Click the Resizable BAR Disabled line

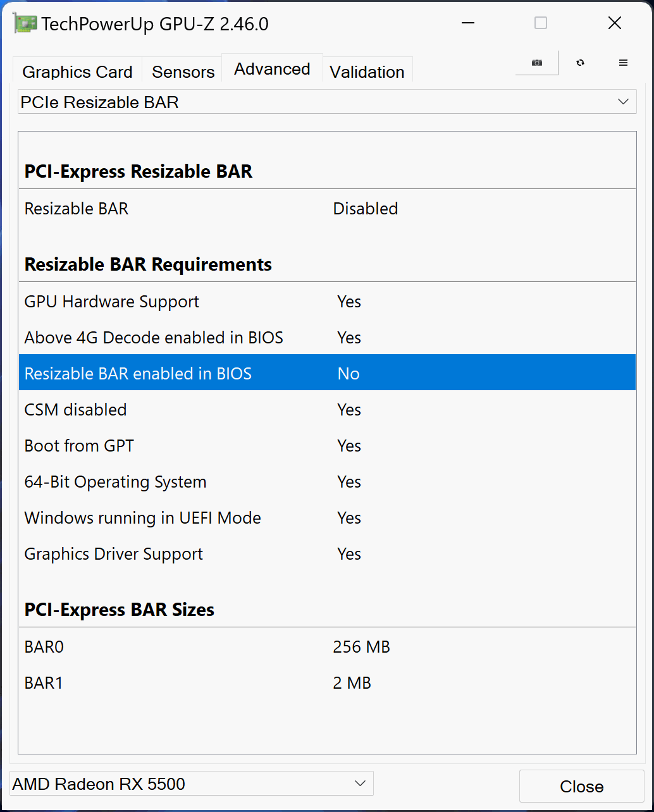pyautogui.click(x=253, y=209)
